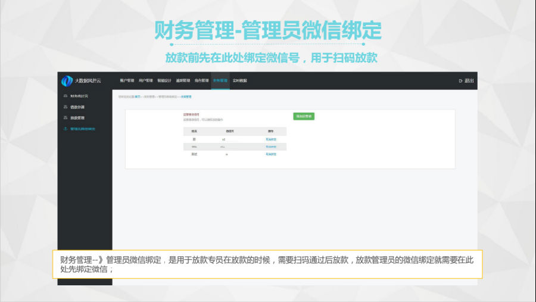536x302 pixels.
Task: Click the 财务统计页 sidebar icon
Action: 65,96
